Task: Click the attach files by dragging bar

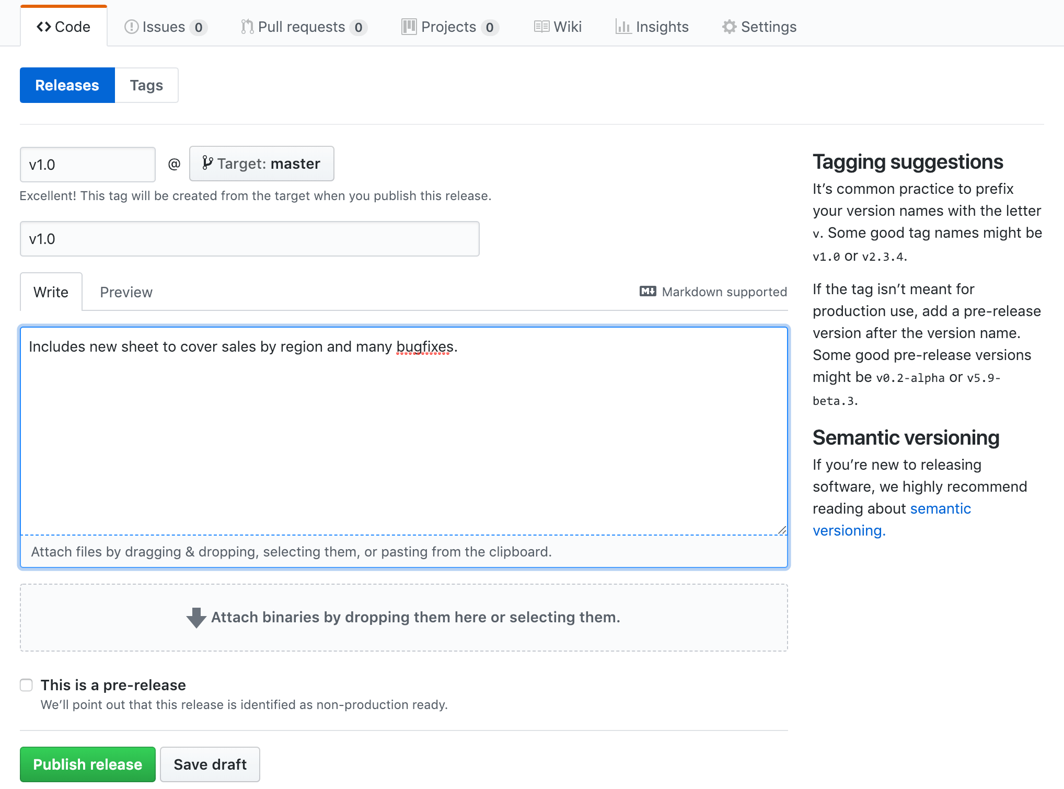Action: point(403,552)
